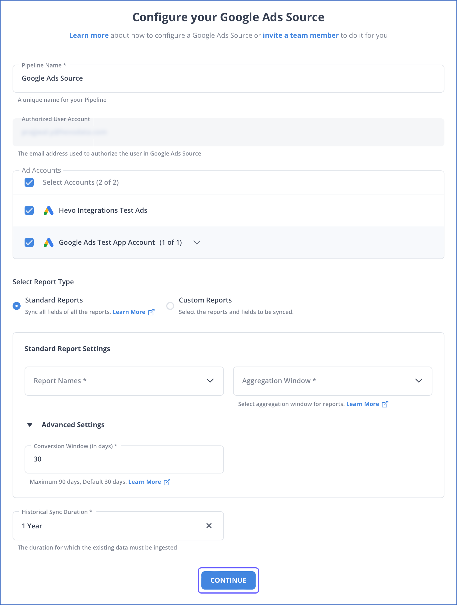The height and width of the screenshot is (605, 457).
Task: Uncheck the Hevo Integrations Test Ads account
Action: coord(29,210)
